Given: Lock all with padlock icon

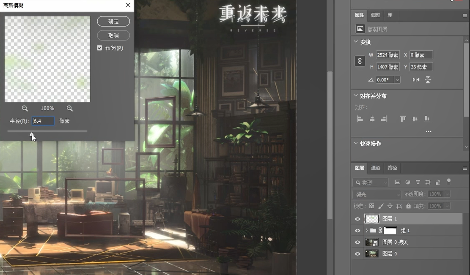Looking at the screenshot, I should point(408,206).
